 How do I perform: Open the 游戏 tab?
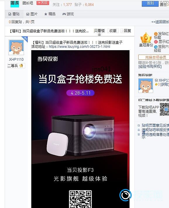pos(68,14)
